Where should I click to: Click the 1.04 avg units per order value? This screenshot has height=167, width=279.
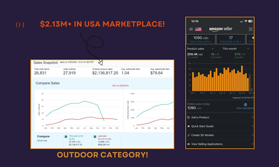pos(125,73)
